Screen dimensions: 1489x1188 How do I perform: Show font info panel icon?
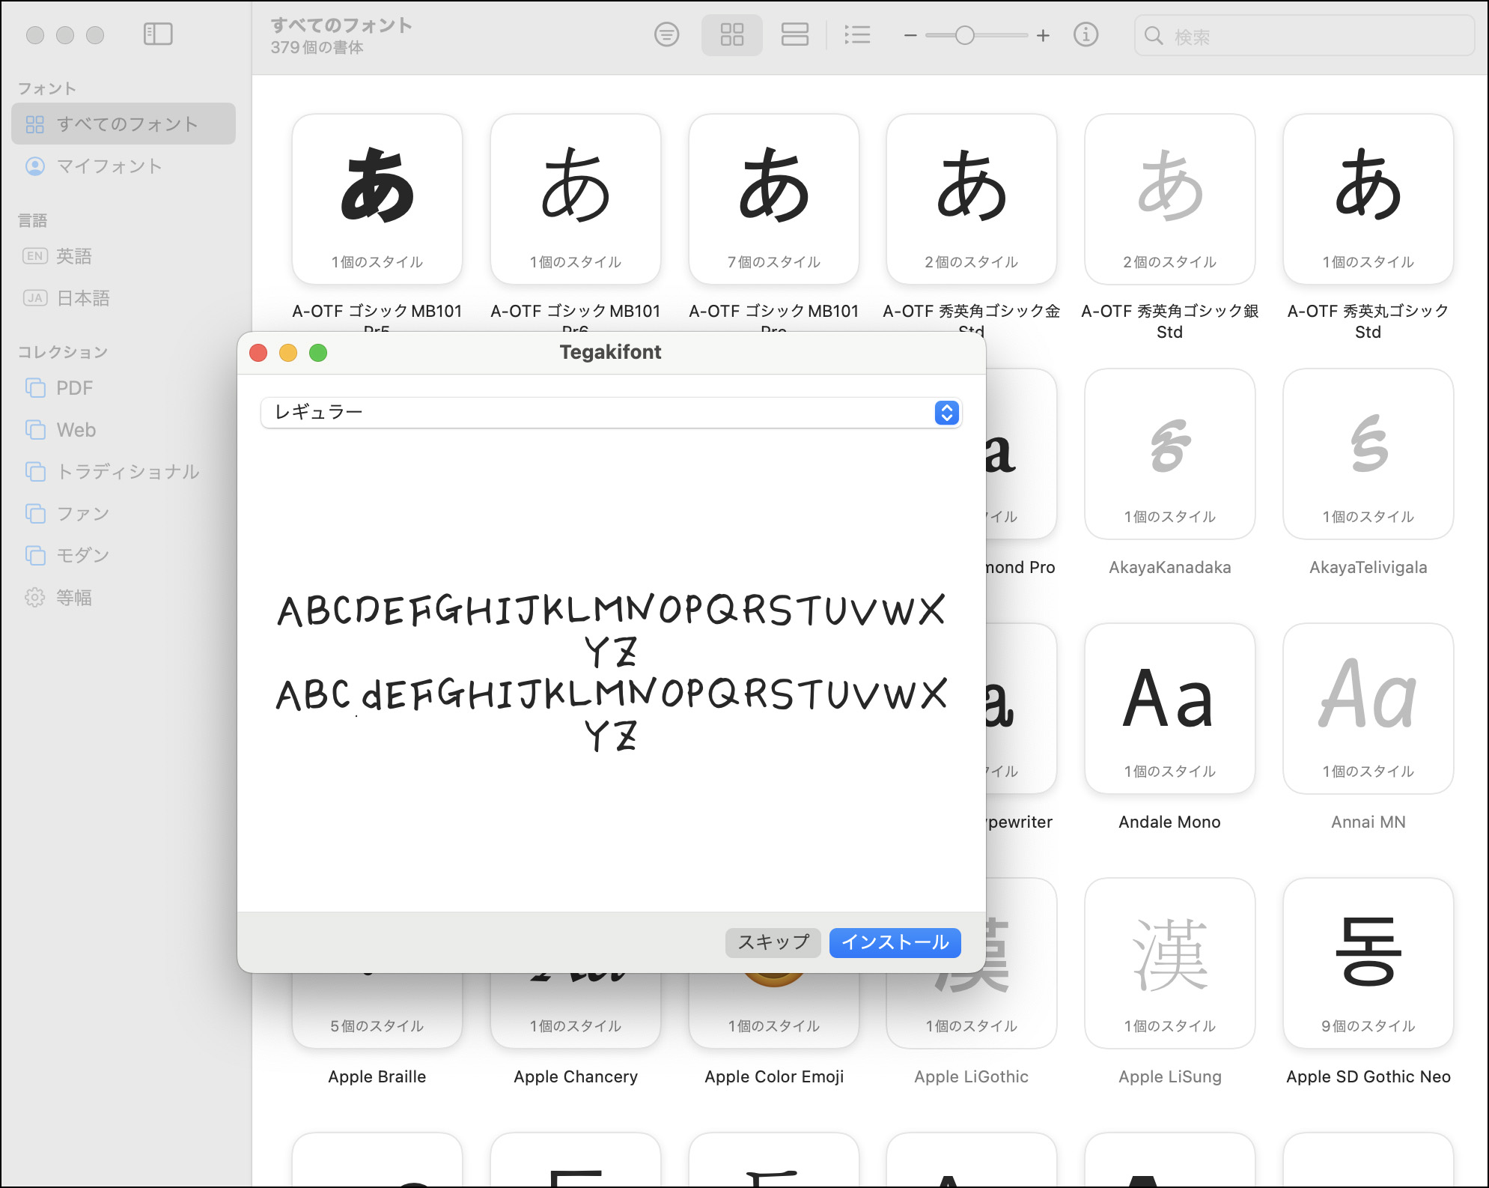[x=1085, y=34]
